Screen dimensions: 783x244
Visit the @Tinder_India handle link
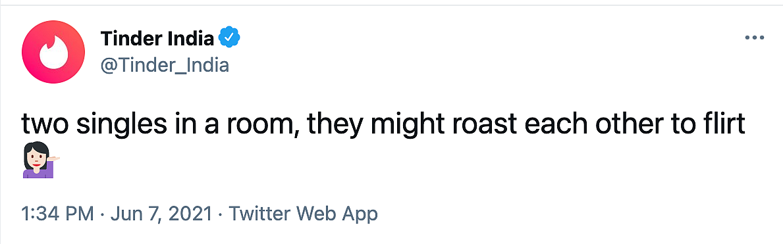[165, 65]
